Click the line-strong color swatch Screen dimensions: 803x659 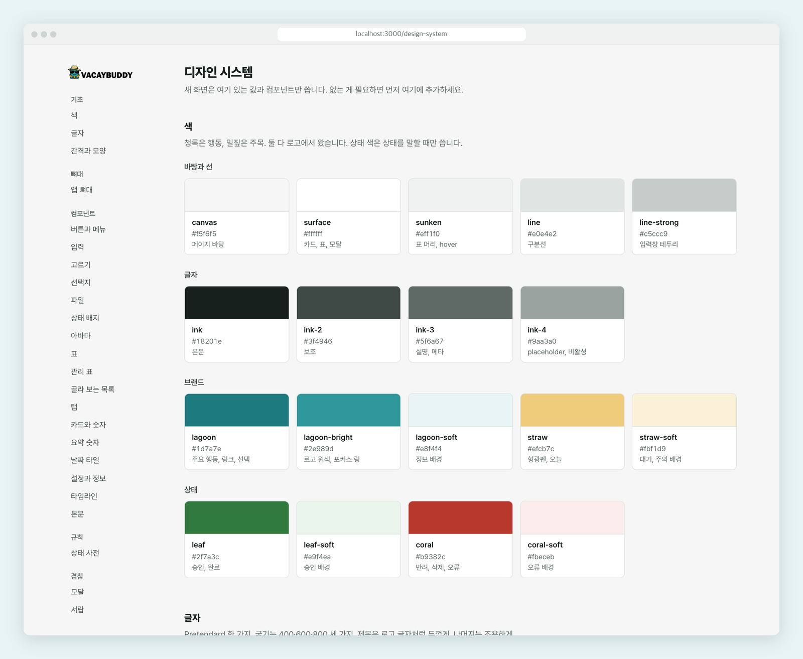(x=684, y=195)
